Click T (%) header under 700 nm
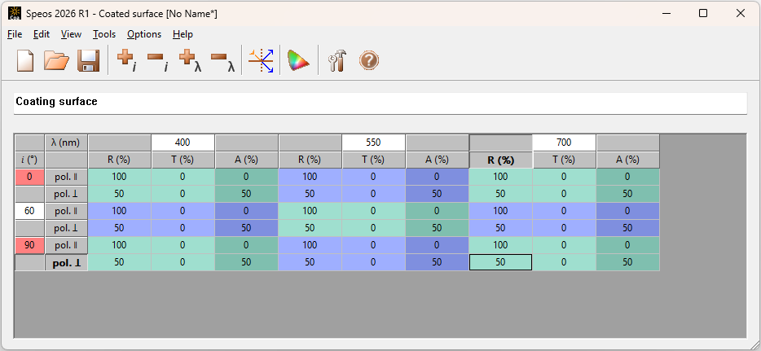Image resolution: width=761 pixels, height=351 pixels. (x=564, y=160)
